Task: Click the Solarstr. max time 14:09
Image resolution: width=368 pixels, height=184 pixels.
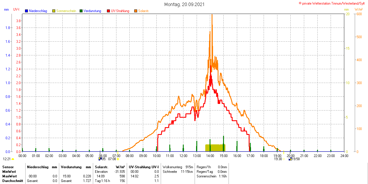Action: [100, 176]
